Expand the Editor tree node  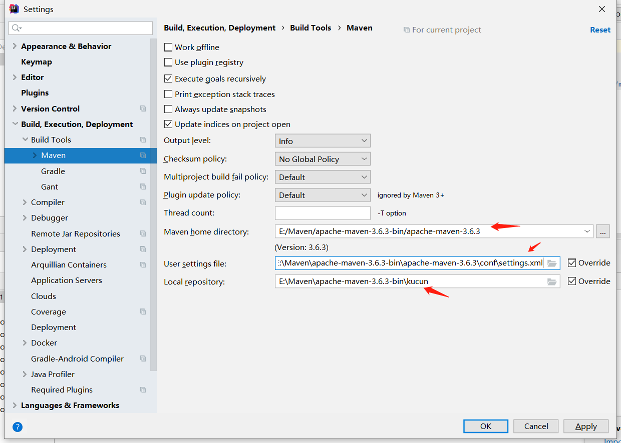coord(15,77)
